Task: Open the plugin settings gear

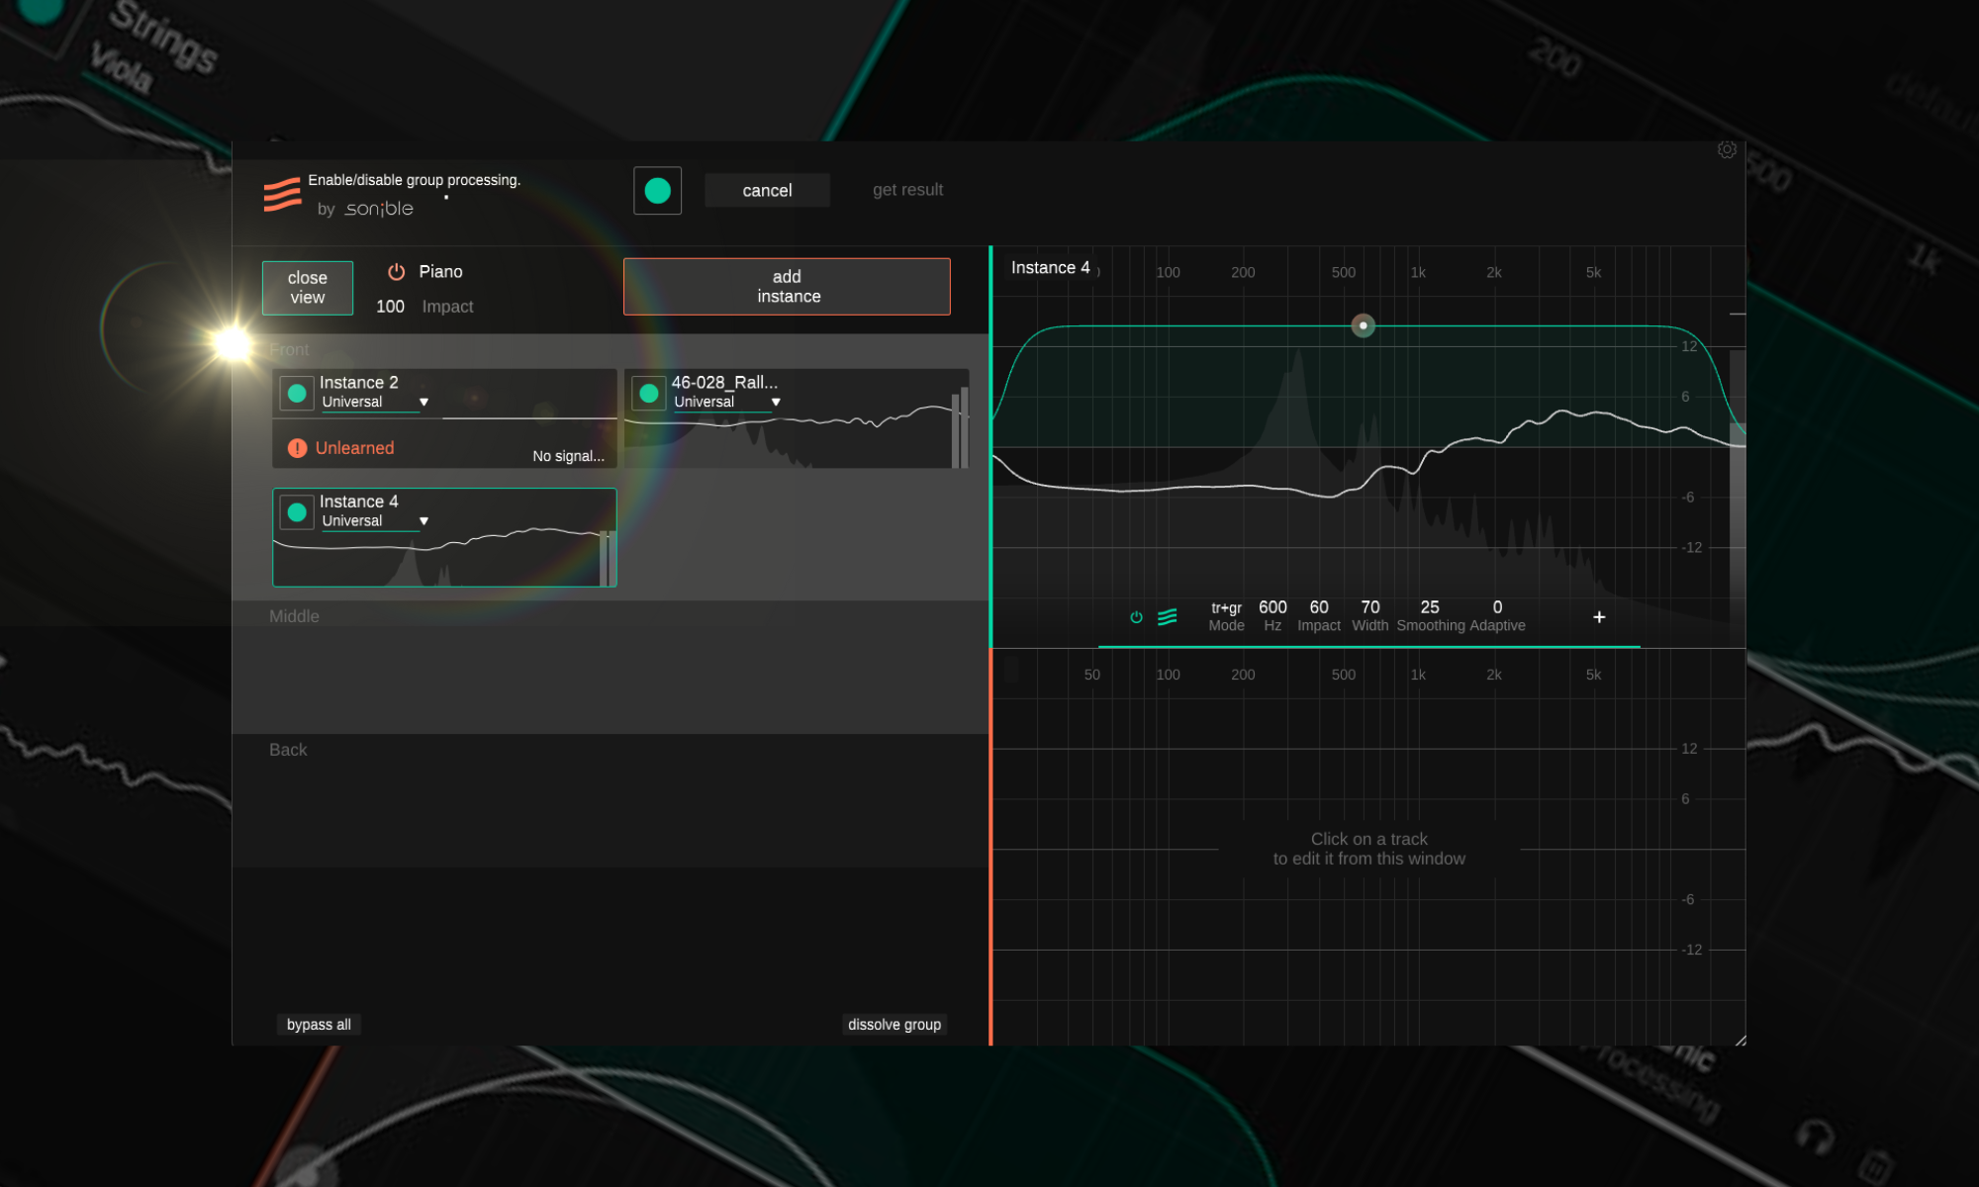Action: [x=1728, y=149]
